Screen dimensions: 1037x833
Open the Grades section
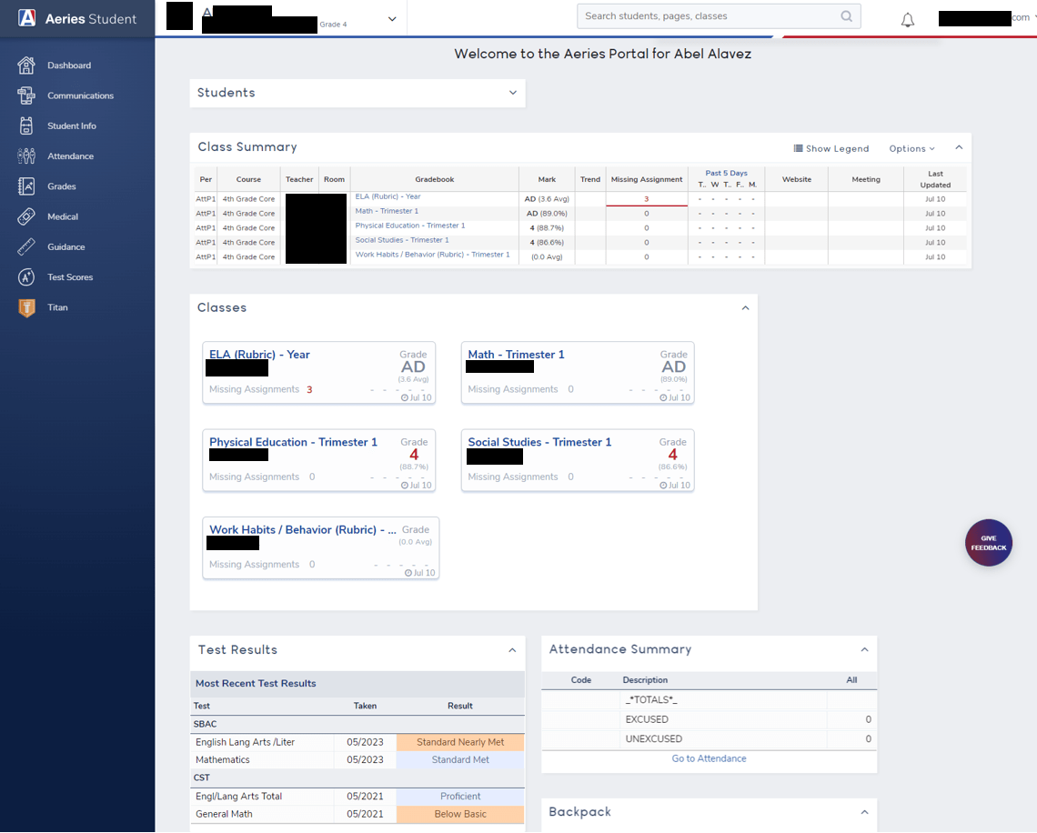pyautogui.click(x=63, y=186)
